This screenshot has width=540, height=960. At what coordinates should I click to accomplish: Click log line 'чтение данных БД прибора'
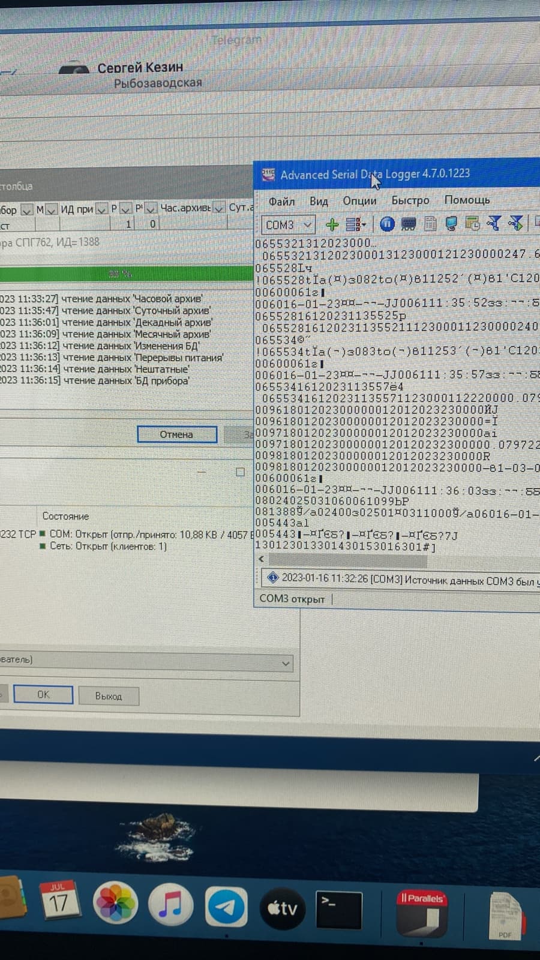95,380
